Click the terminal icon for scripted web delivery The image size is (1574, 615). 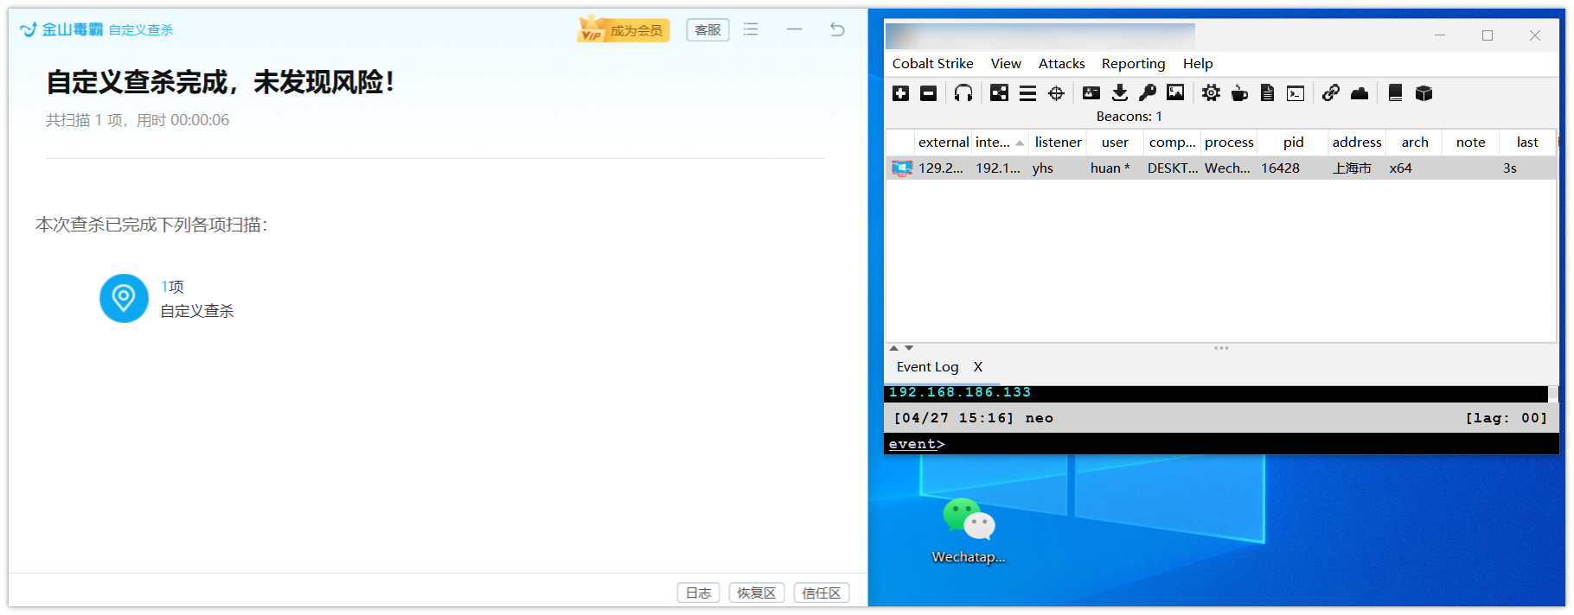pos(1296,93)
